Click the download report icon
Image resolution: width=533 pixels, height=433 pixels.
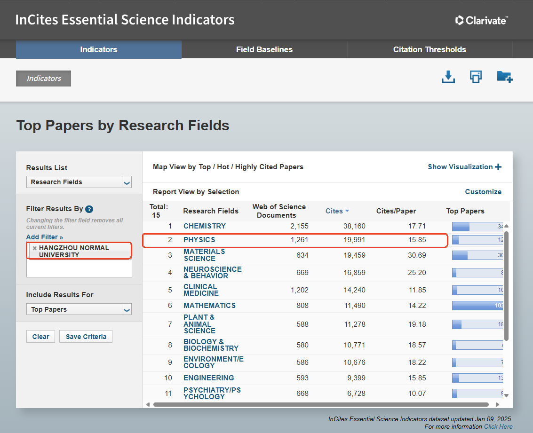coord(448,77)
